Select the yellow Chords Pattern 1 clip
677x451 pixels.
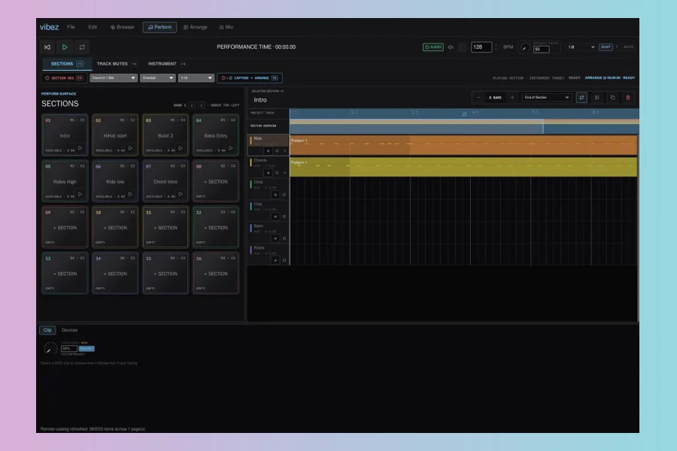463,167
